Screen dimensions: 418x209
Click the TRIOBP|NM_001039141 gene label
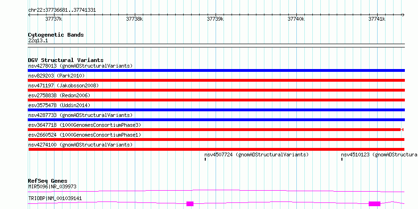(55, 198)
